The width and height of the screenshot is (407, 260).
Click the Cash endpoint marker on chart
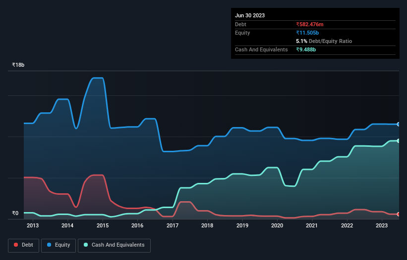pyautogui.click(x=399, y=141)
